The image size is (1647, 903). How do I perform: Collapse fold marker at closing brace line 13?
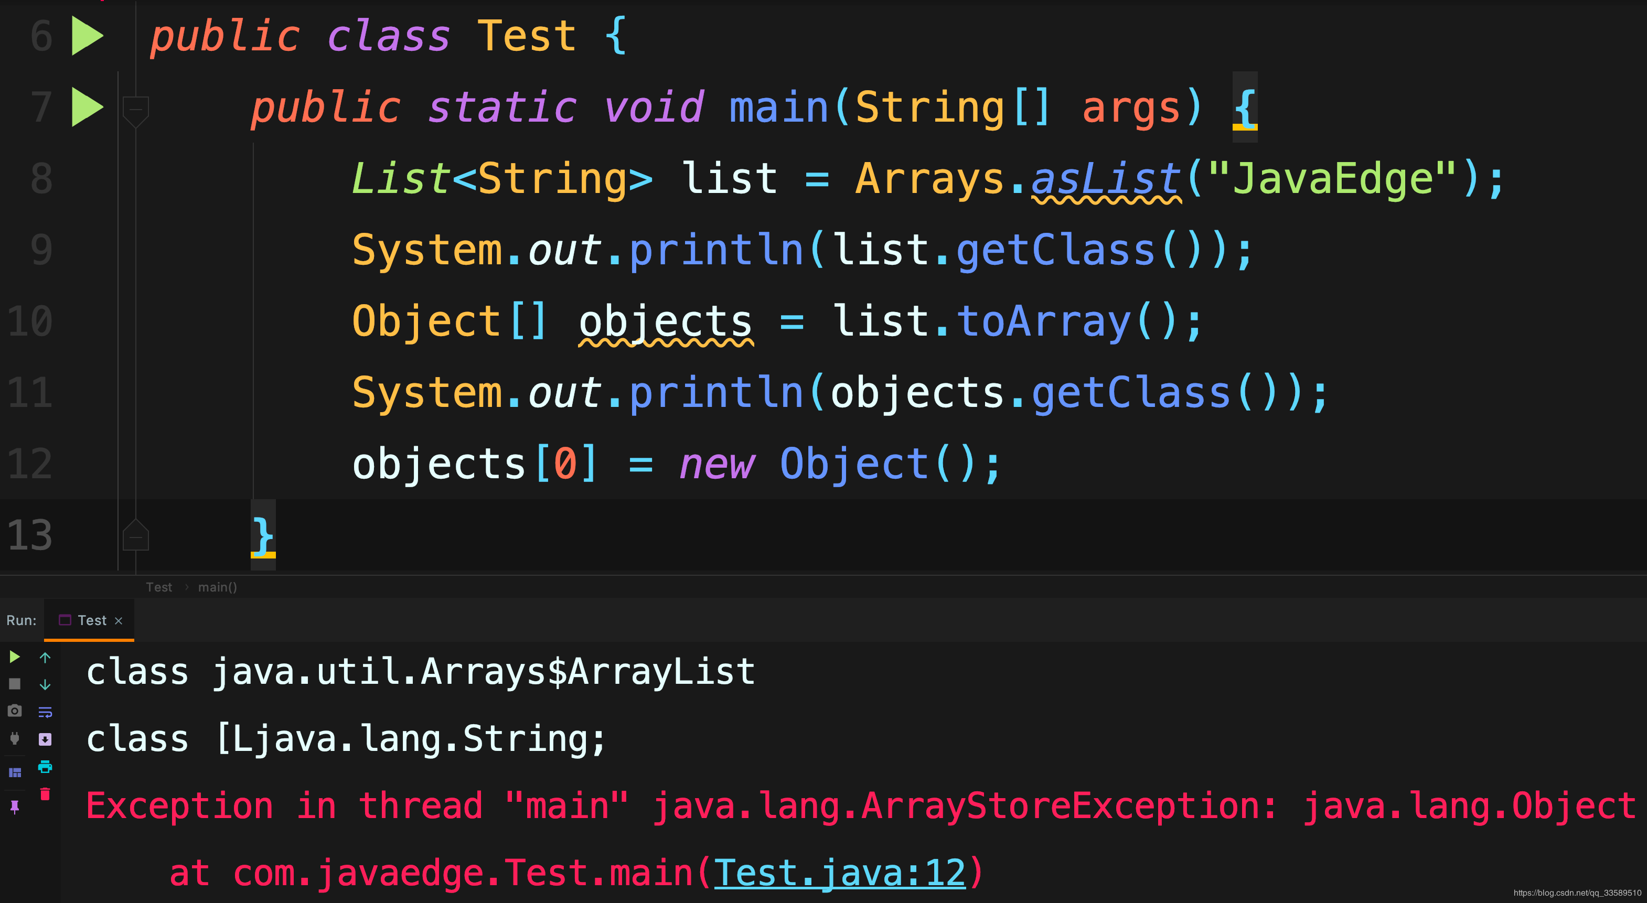point(135,536)
